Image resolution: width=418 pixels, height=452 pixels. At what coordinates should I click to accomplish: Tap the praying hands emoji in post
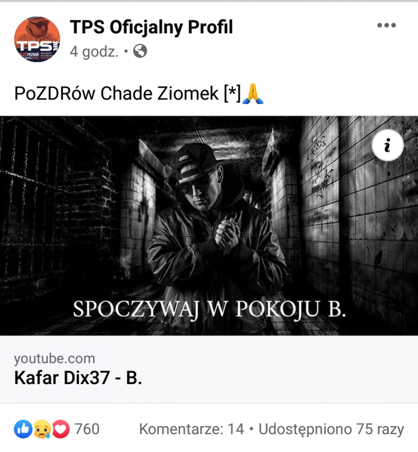[253, 93]
